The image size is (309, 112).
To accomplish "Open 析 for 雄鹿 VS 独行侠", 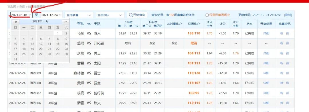I will 282,93.
